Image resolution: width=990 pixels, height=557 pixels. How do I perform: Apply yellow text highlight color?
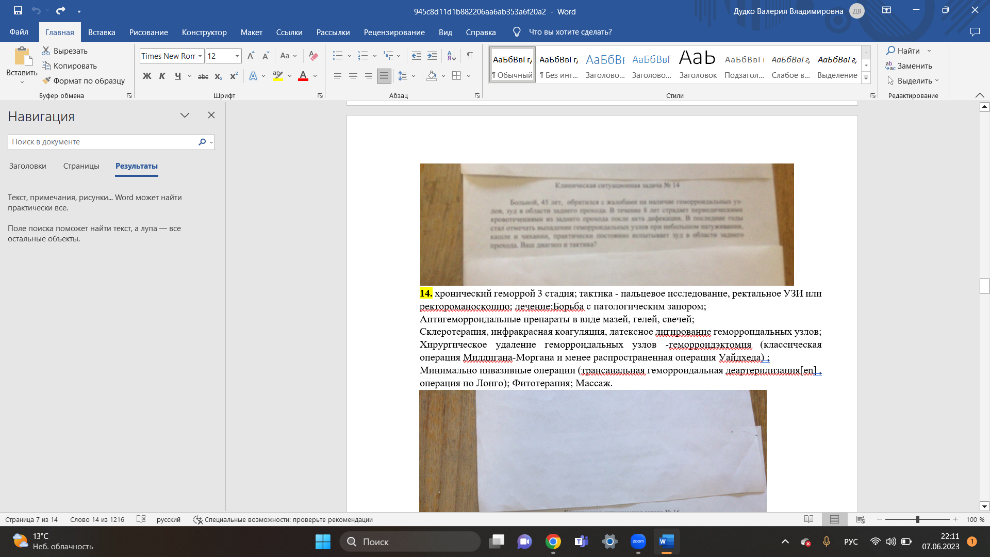tap(278, 76)
